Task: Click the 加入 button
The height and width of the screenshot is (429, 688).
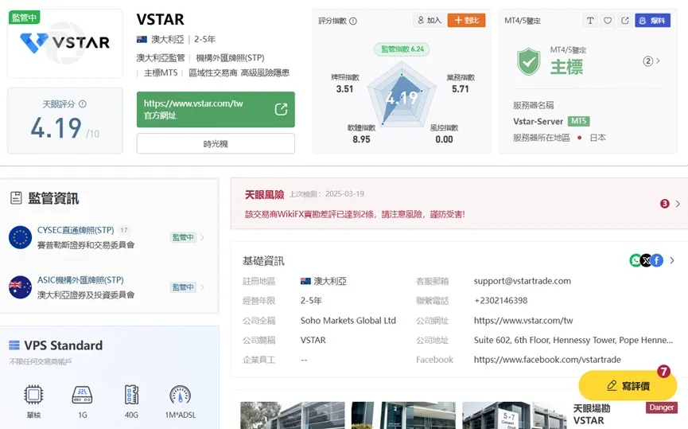Action: 429,20
